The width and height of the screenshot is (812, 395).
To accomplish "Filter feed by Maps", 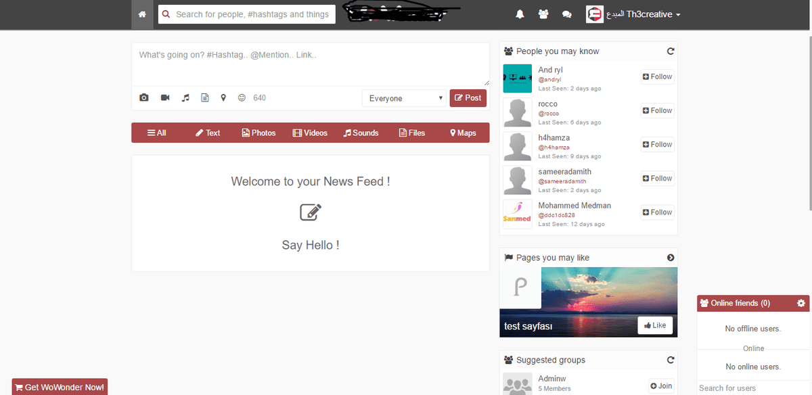I will tap(463, 133).
